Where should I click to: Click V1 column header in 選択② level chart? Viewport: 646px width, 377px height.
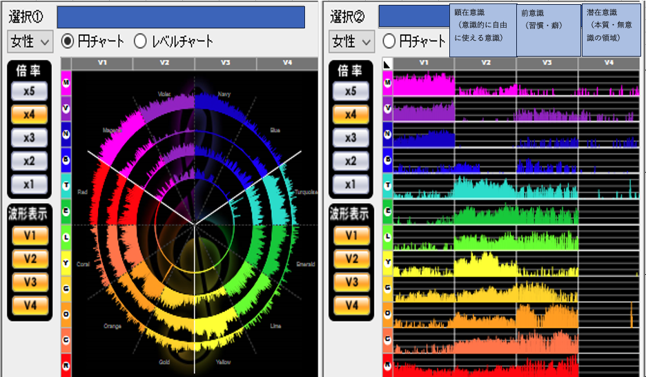tap(424, 63)
